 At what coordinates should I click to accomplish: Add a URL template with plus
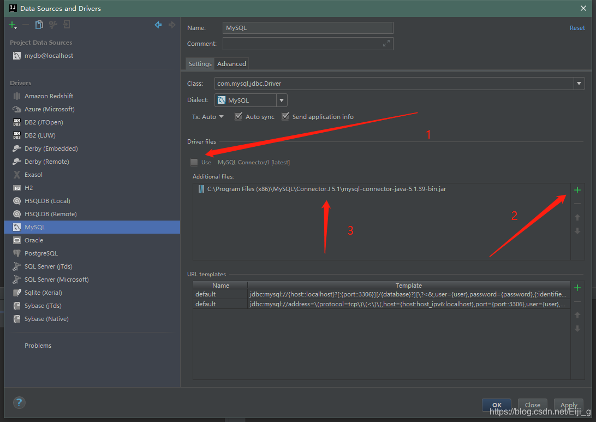(x=577, y=288)
